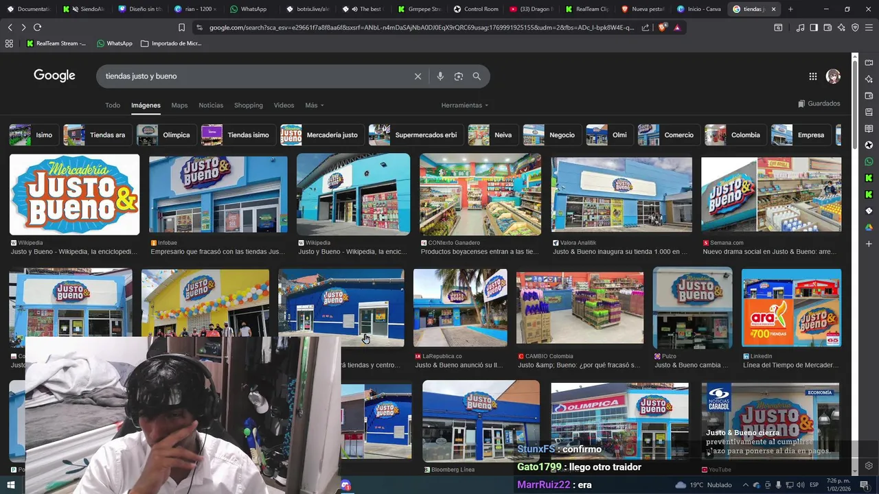Open Brave VPN shield icon
Image resolution: width=879 pixels, height=494 pixels.
(855, 27)
